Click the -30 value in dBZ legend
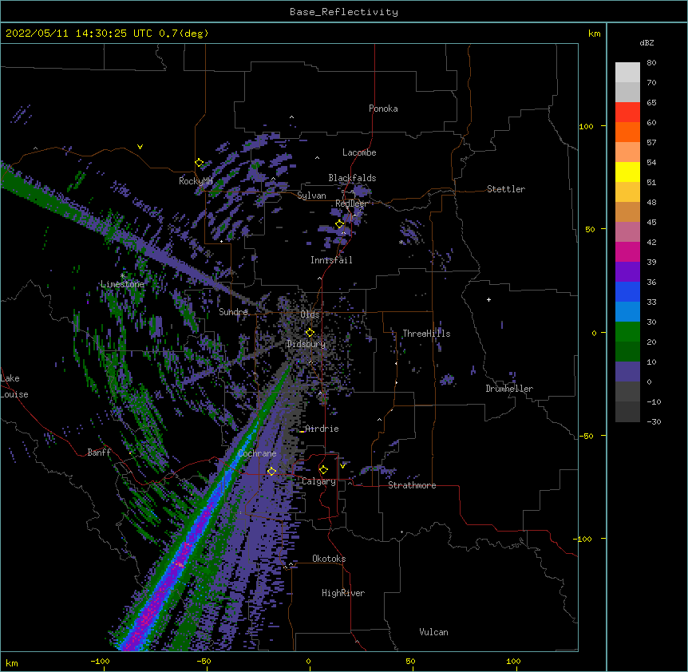Image resolution: width=688 pixels, height=672 pixels. [654, 422]
